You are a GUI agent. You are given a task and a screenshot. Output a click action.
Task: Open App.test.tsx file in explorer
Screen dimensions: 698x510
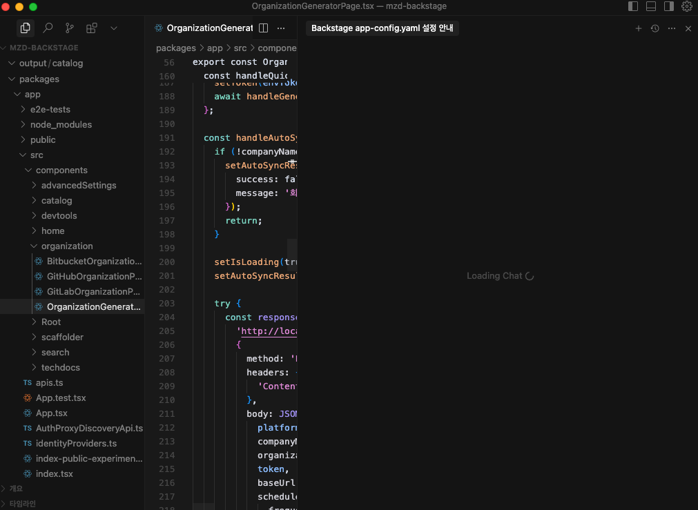coord(61,398)
